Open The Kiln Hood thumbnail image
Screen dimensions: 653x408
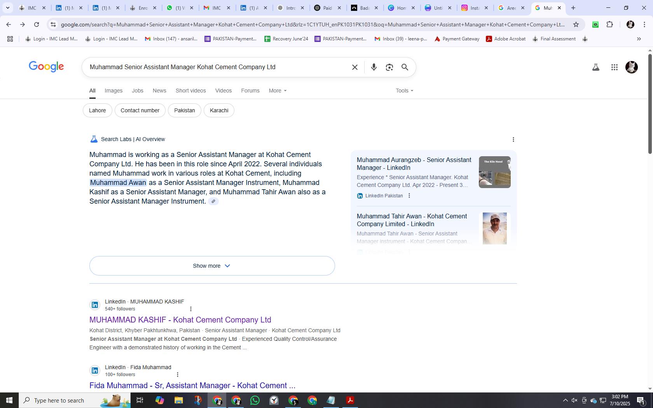pyautogui.click(x=494, y=172)
